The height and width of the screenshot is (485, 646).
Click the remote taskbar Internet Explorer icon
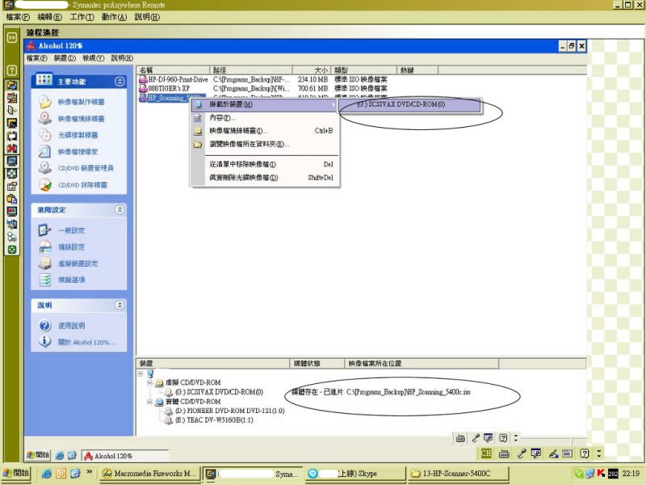coord(60,456)
